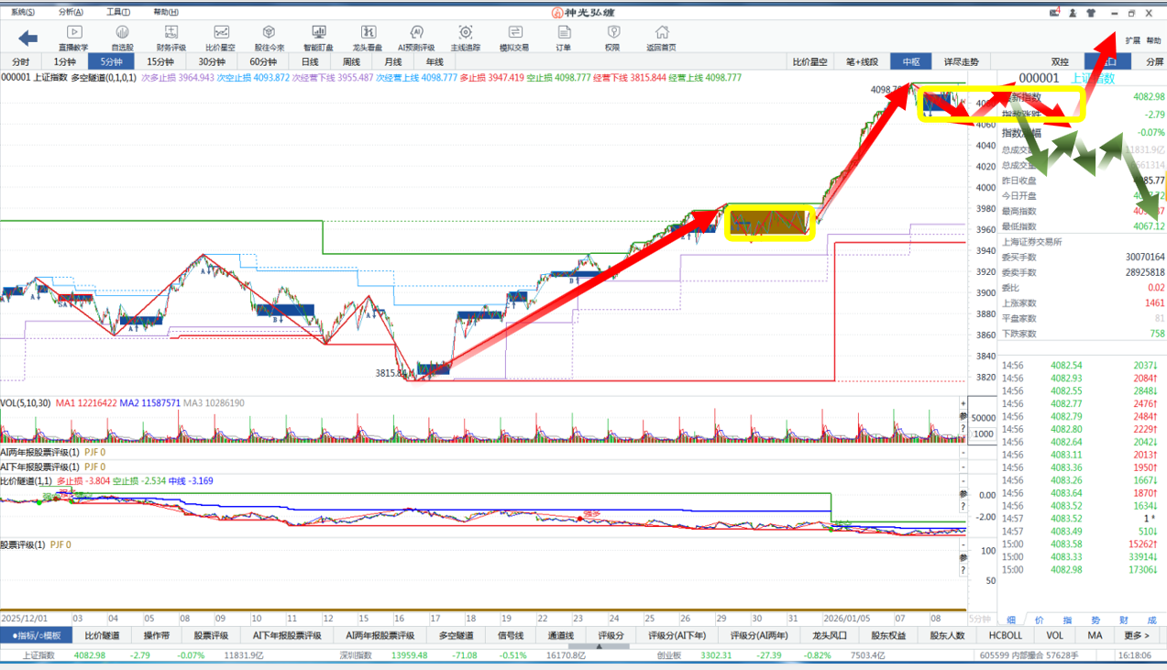Screen dimensions: 1167x670
Task: Open the 系统(S) menu
Action: 23,12
